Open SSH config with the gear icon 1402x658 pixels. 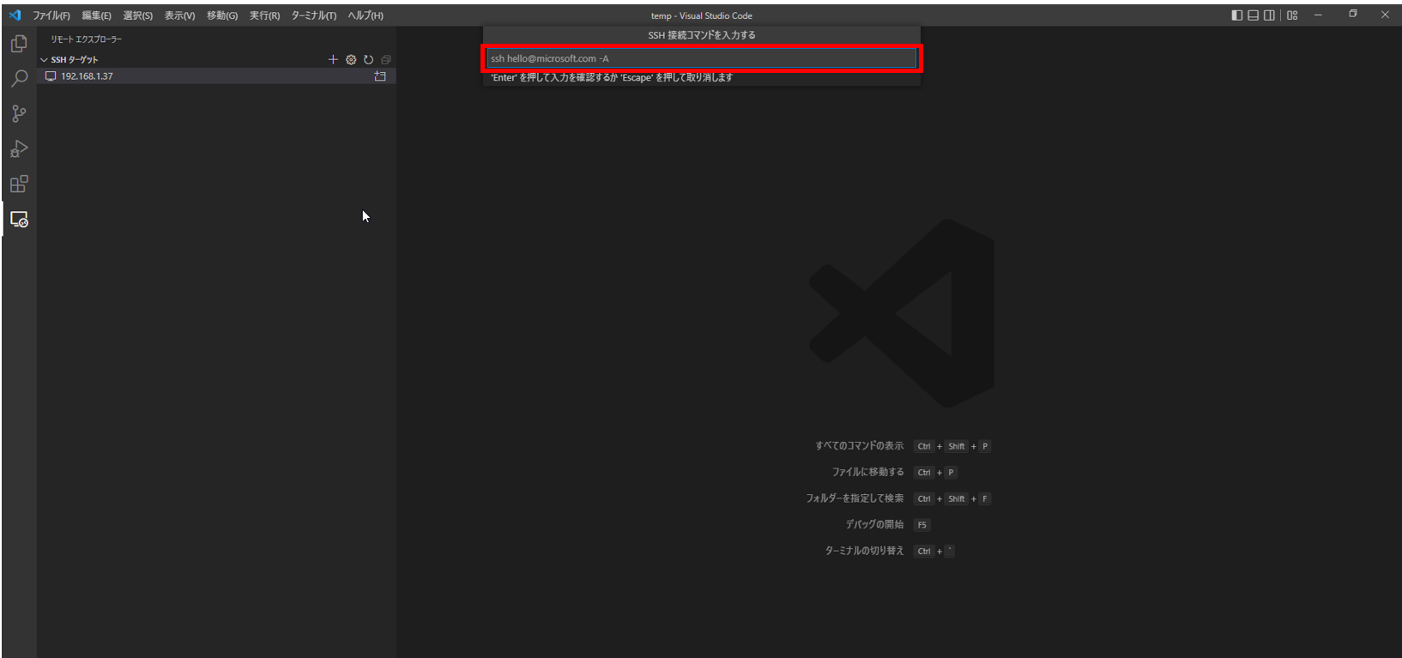click(351, 59)
